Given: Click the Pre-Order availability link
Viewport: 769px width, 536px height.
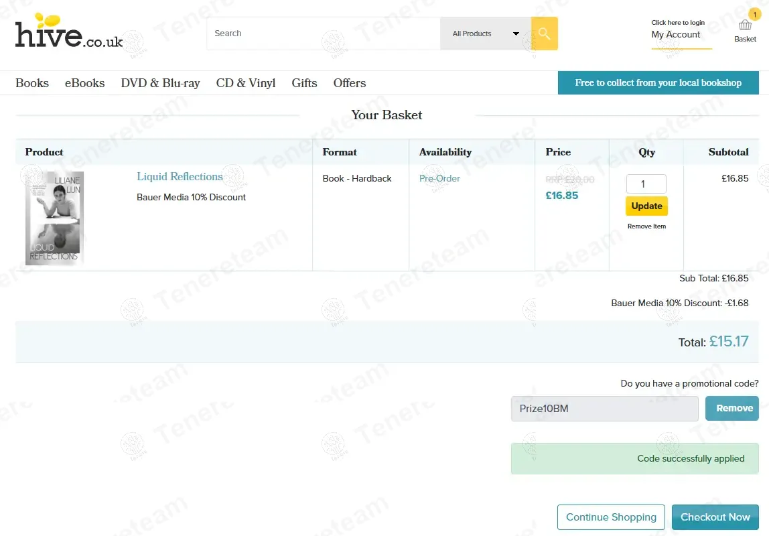Looking at the screenshot, I should [x=439, y=178].
